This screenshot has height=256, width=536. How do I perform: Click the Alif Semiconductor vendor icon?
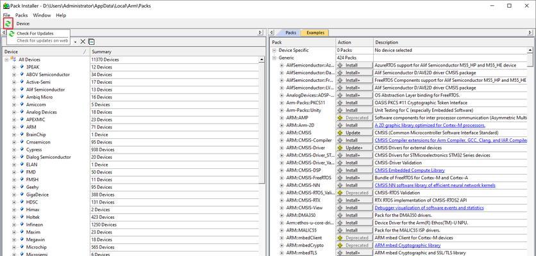22,90
